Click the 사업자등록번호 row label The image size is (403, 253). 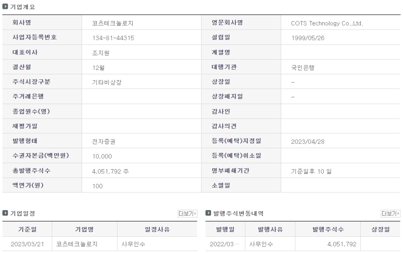click(34, 37)
